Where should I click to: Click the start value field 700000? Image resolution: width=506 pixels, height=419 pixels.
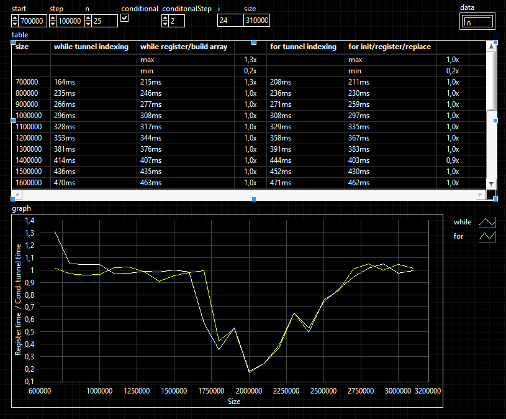(x=32, y=21)
